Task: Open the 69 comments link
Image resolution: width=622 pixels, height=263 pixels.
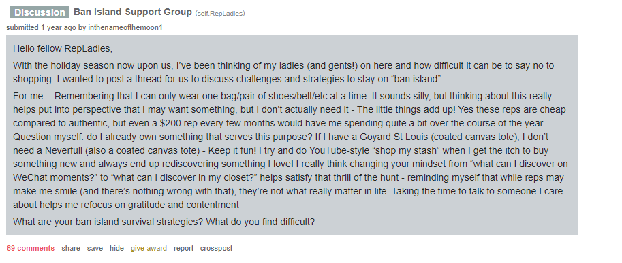Action: point(31,248)
